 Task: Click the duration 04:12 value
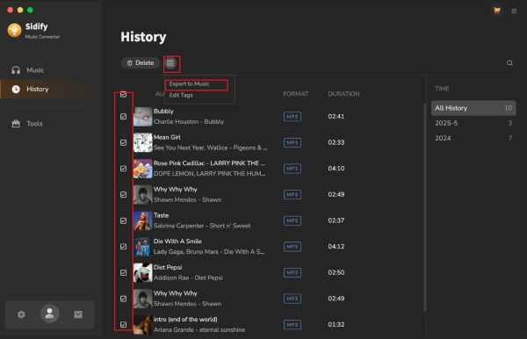pyautogui.click(x=336, y=246)
